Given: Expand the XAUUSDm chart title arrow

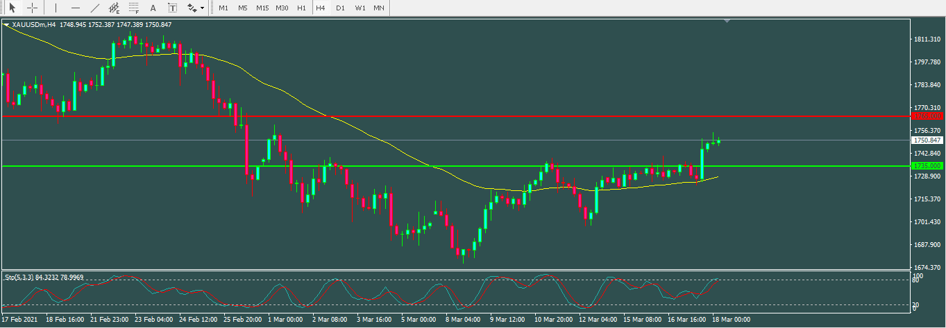Looking at the screenshot, I should point(7,25).
